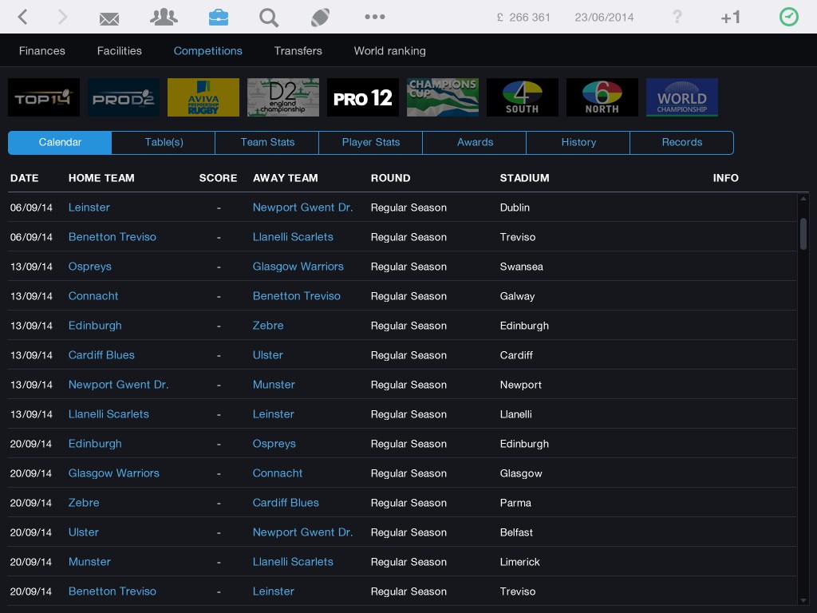The width and height of the screenshot is (817, 613).
Task: Click the green clock continue icon
Action: click(788, 17)
